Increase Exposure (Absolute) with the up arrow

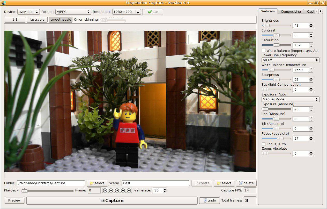(311, 108)
